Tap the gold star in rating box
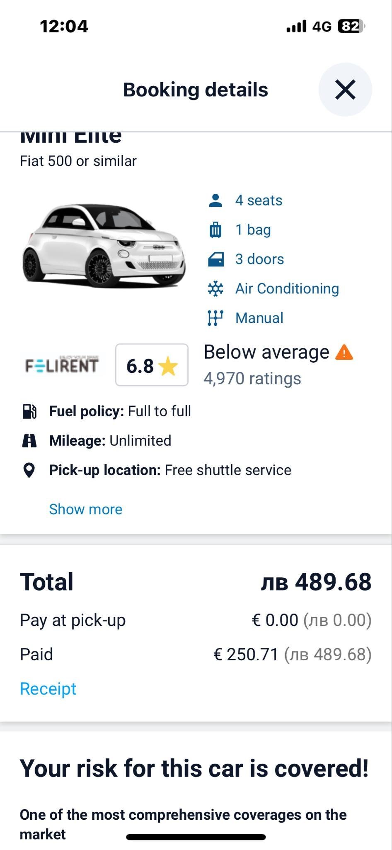The width and height of the screenshot is (392, 850). [x=168, y=366]
